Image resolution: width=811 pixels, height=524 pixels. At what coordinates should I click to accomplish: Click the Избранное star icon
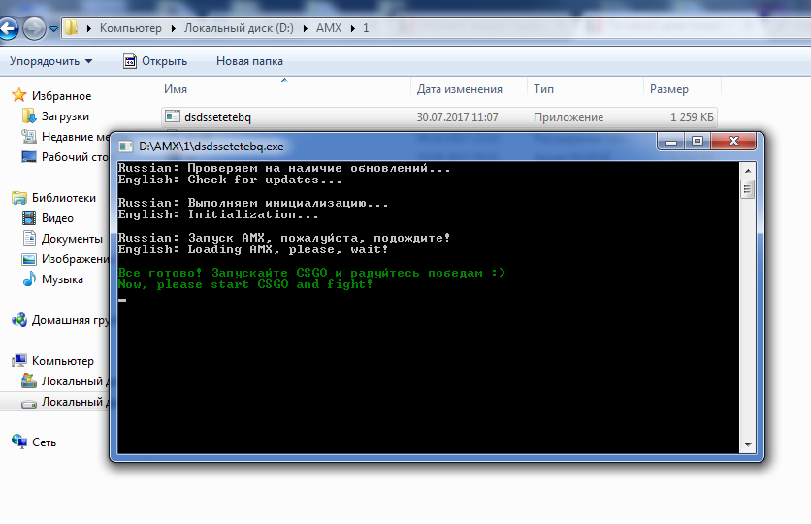tap(19, 95)
